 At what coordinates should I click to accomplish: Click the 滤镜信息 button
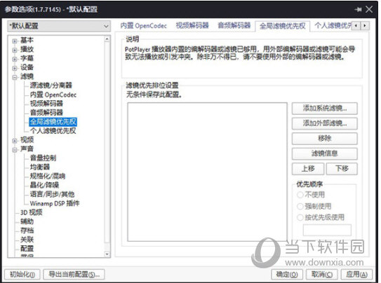(325, 153)
